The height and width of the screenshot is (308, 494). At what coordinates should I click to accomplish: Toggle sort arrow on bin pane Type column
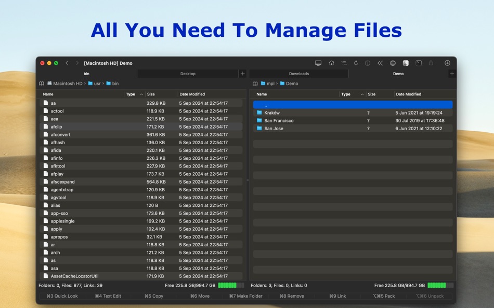(x=141, y=94)
